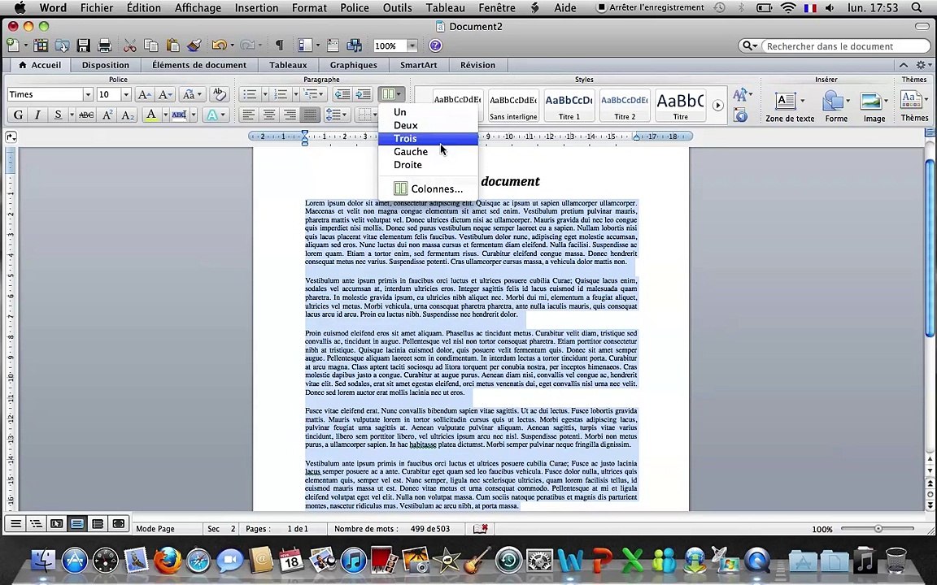Cut selection with the scissors icon
Image resolution: width=937 pixels, height=585 pixels.
tap(129, 45)
